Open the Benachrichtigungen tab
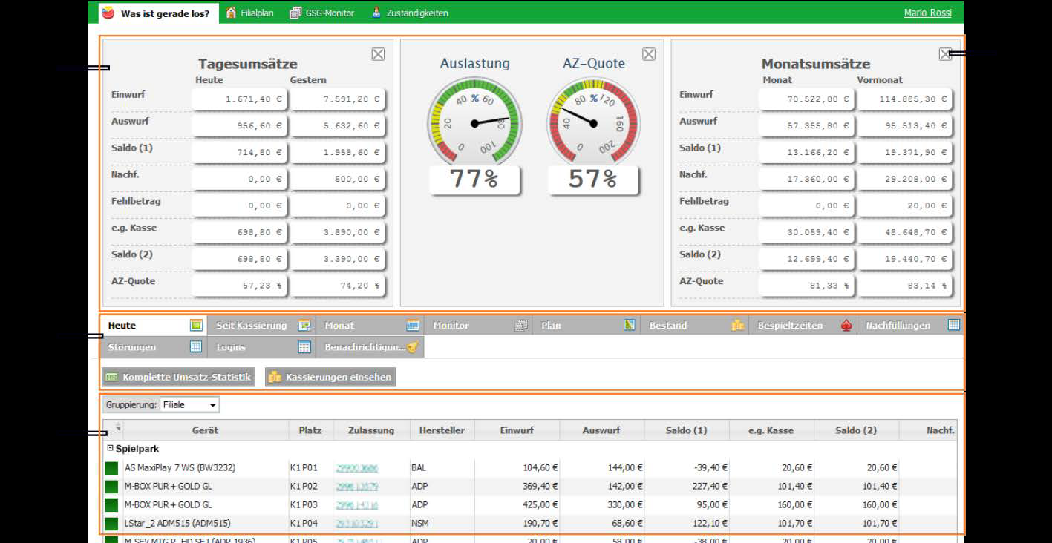Image resolution: width=1052 pixels, height=543 pixels. point(370,346)
